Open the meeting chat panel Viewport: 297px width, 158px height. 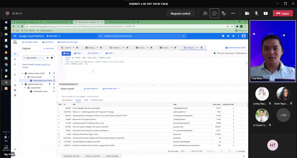click(214, 13)
